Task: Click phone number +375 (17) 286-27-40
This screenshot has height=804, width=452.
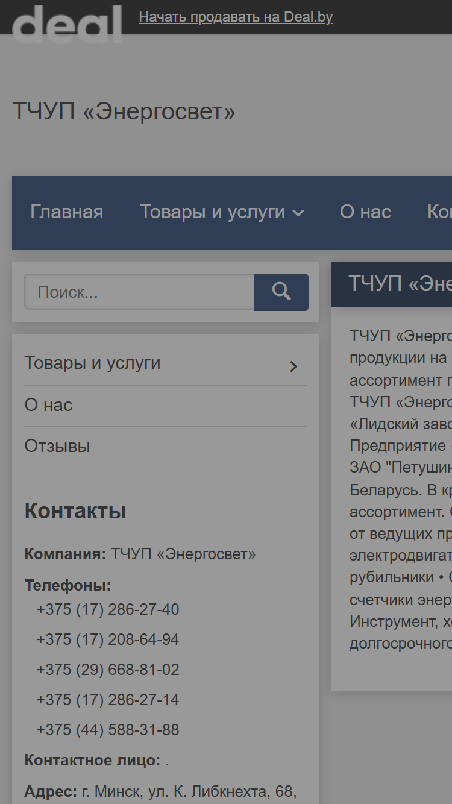Action: pos(108,609)
